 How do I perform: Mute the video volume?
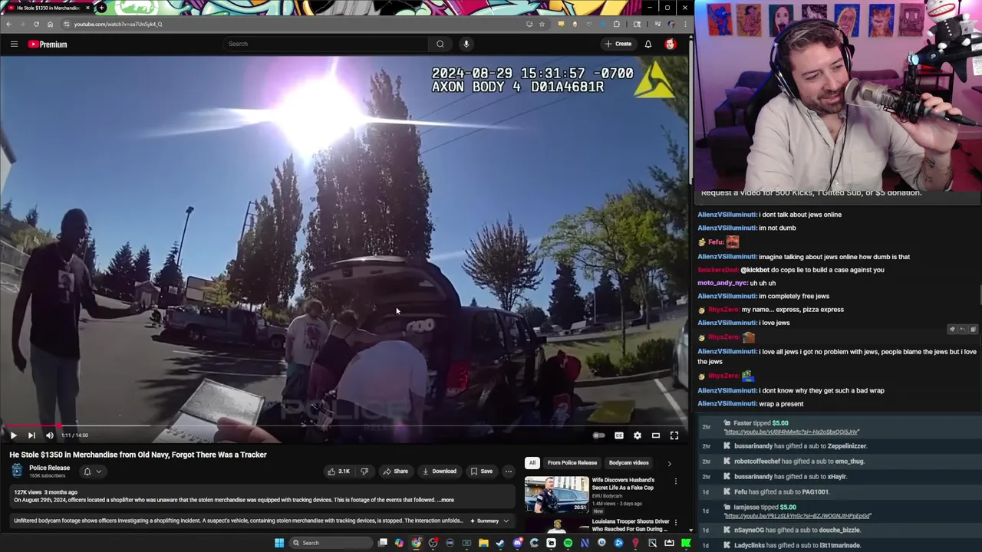(50, 435)
